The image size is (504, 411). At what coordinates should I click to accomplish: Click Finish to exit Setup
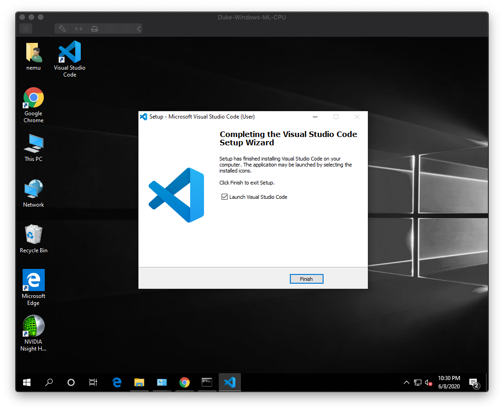pos(306,279)
